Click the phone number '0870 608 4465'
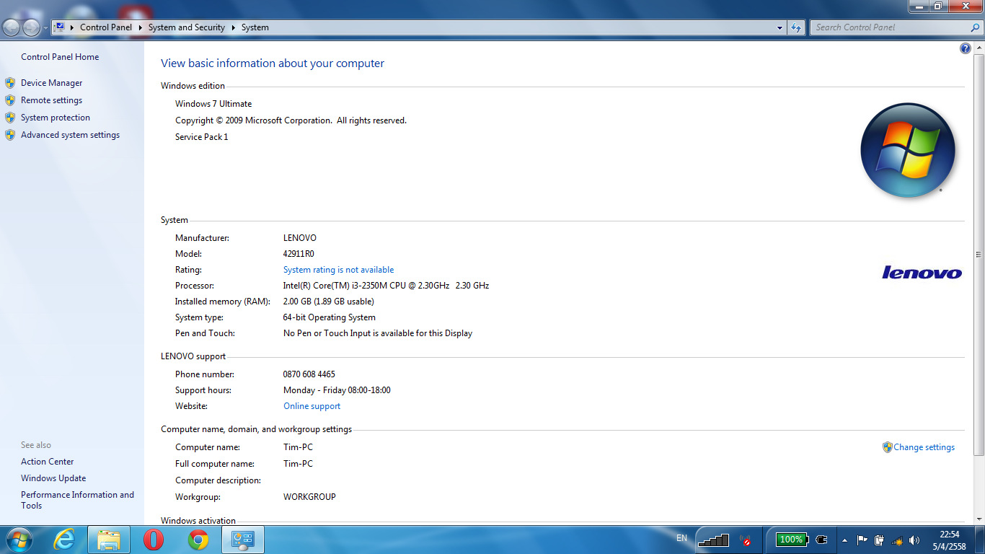985x554 pixels. tap(309, 374)
